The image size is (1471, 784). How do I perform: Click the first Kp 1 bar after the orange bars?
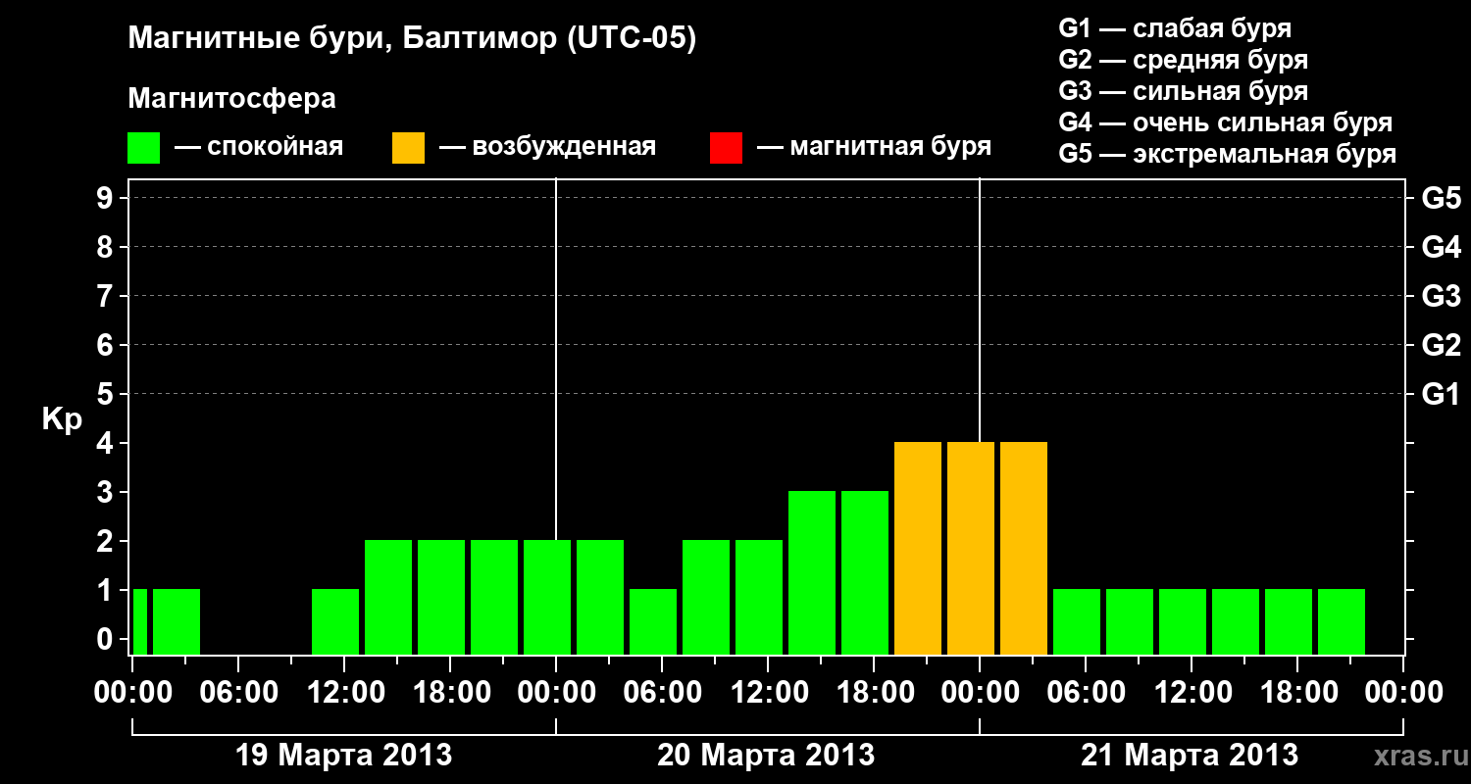pos(1077,621)
